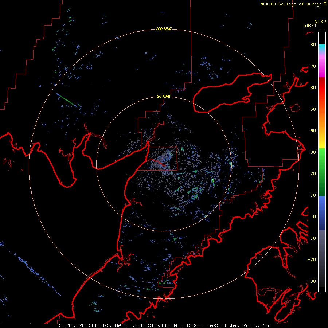Click the 40 dBZ scale value
The image size is (328, 328).
click(x=313, y=130)
